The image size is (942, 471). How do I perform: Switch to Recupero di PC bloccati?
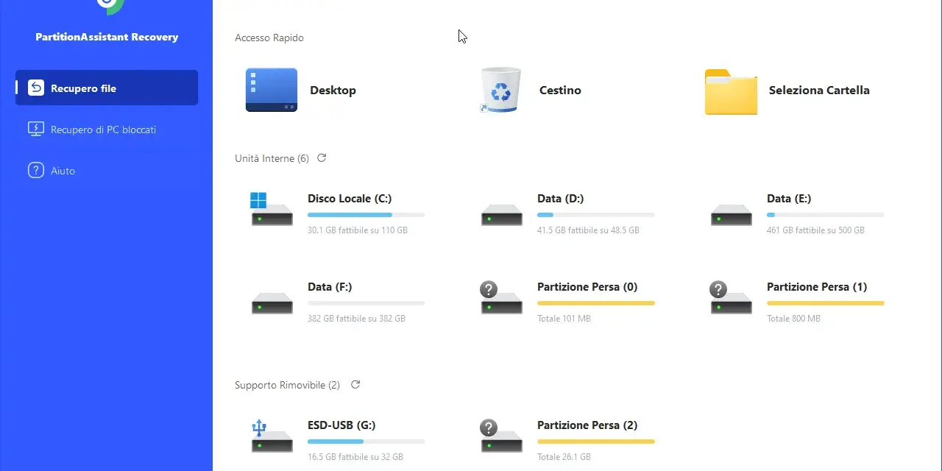point(107,130)
